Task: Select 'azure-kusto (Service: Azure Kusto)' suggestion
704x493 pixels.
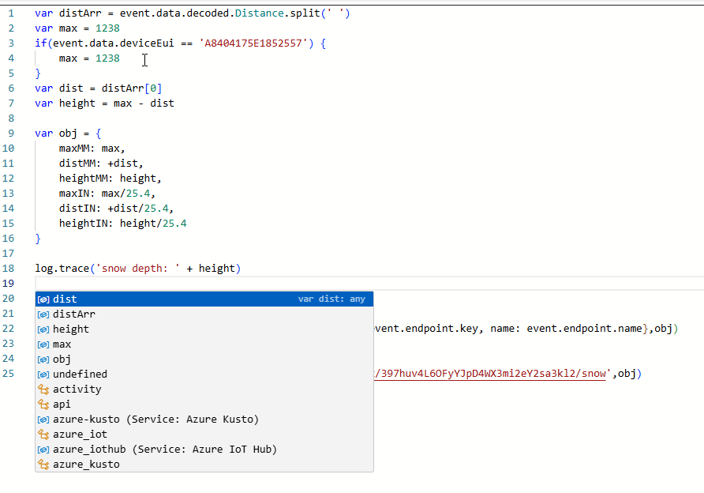Action: pyautogui.click(x=204, y=420)
